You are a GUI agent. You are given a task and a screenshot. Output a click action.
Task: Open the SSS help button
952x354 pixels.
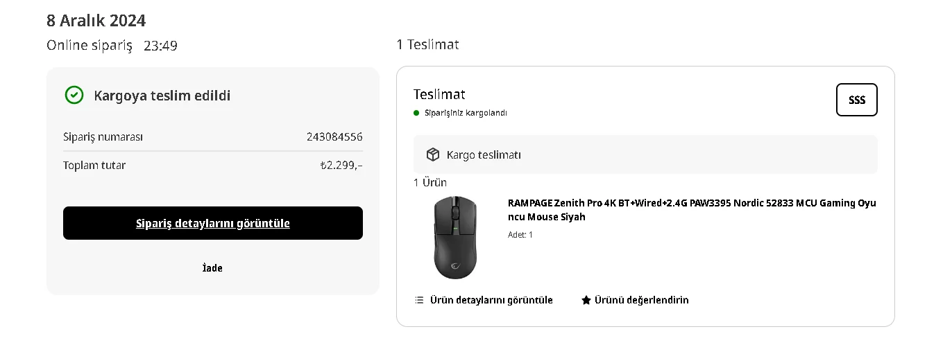point(856,100)
